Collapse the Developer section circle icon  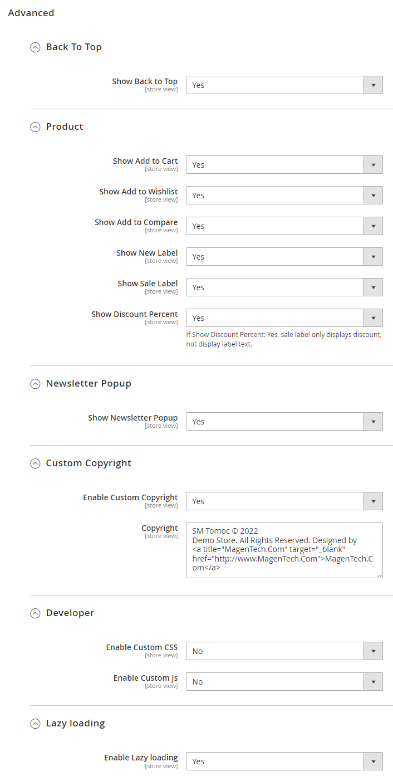(x=35, y=613)
